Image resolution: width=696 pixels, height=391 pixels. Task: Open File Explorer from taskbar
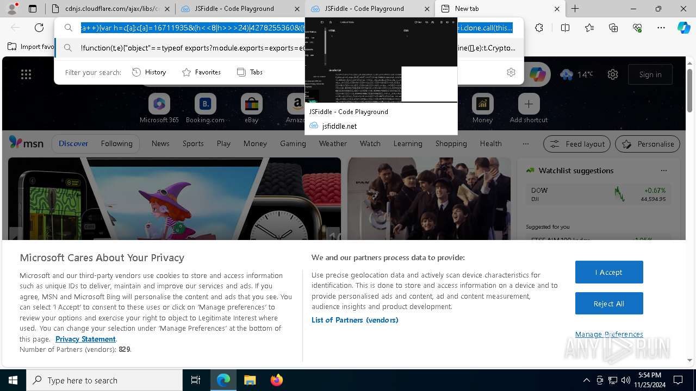tap(250, 380)
